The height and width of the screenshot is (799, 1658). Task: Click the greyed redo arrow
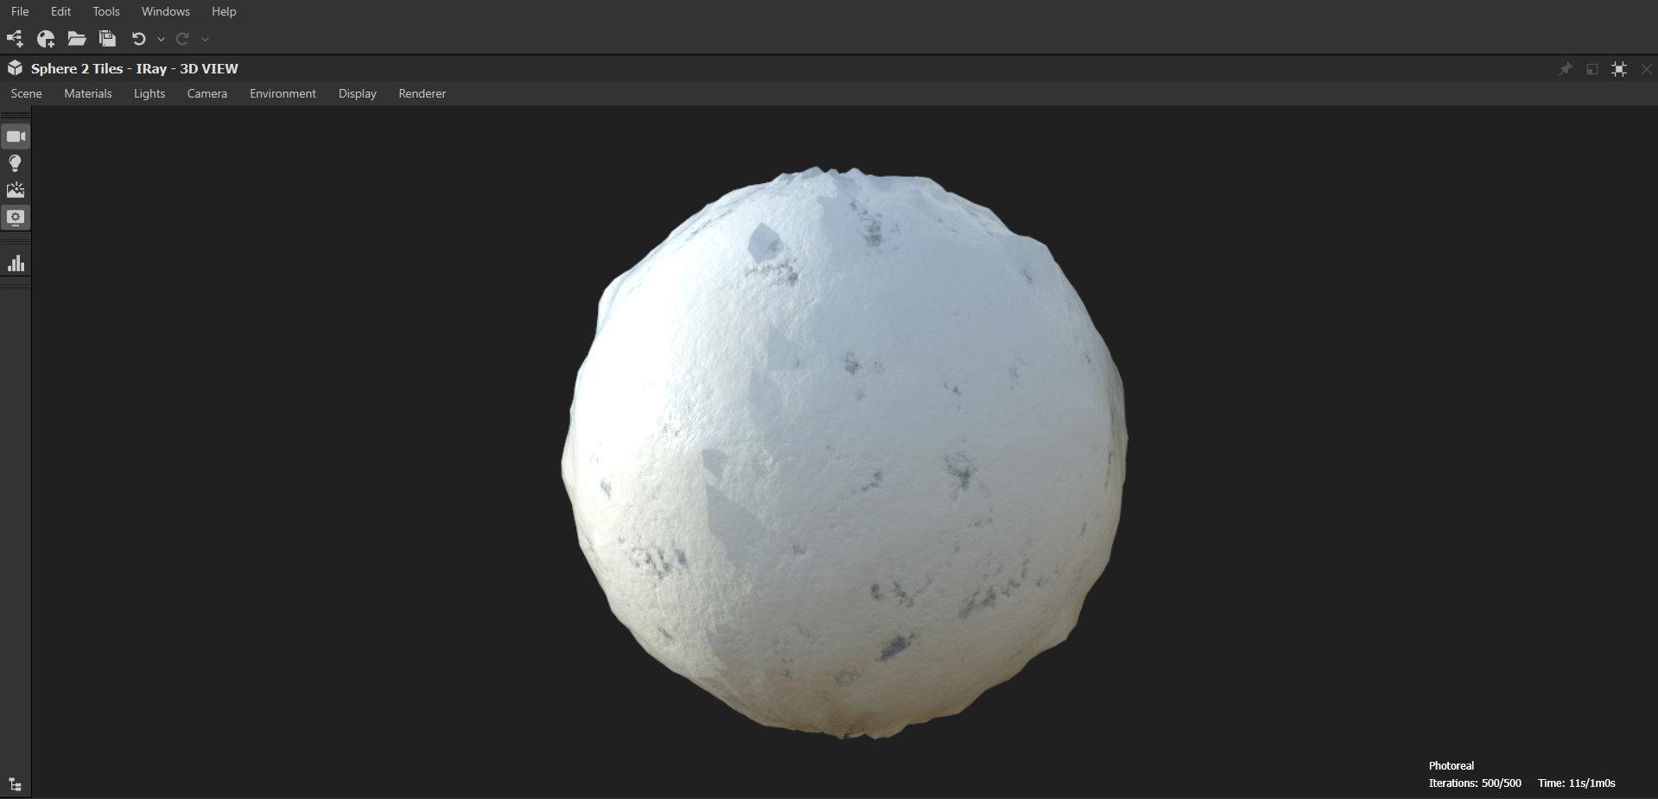[x=182, y=38]
